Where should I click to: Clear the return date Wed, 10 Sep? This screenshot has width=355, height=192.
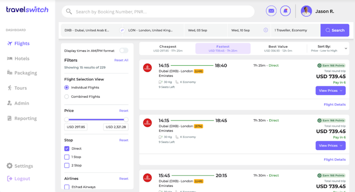266,30
